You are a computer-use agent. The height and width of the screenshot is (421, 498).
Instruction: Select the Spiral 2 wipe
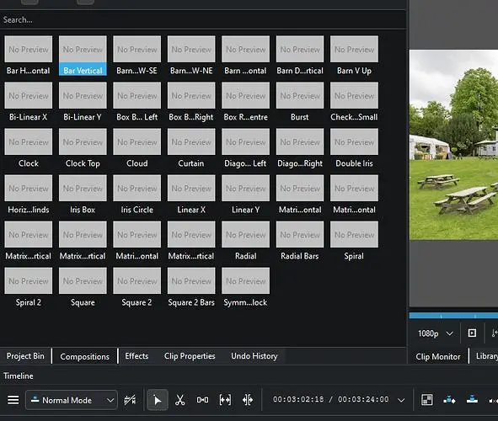[x=29, y=287]
